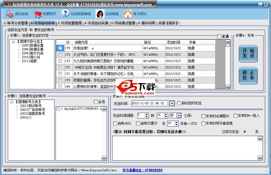
Task: Click message list scroll up arrow
Action: tap(228, 42)
